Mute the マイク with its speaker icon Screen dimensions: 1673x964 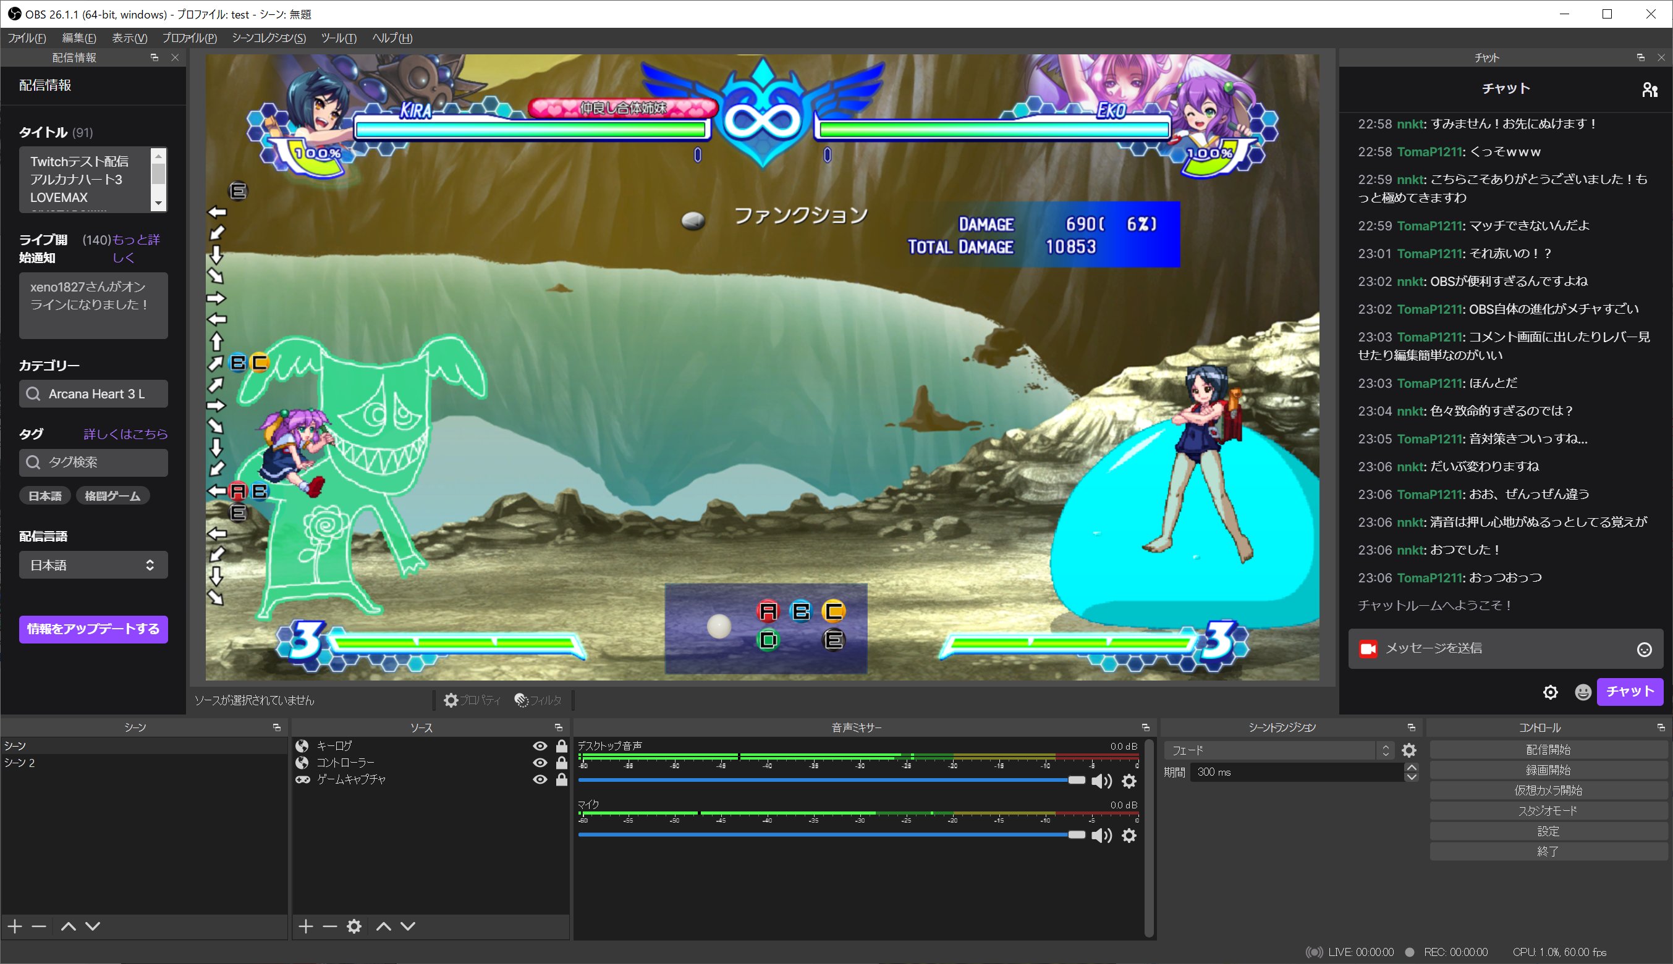(x=1102, y=836)
